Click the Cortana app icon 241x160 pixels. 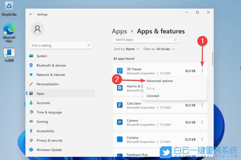120,139
